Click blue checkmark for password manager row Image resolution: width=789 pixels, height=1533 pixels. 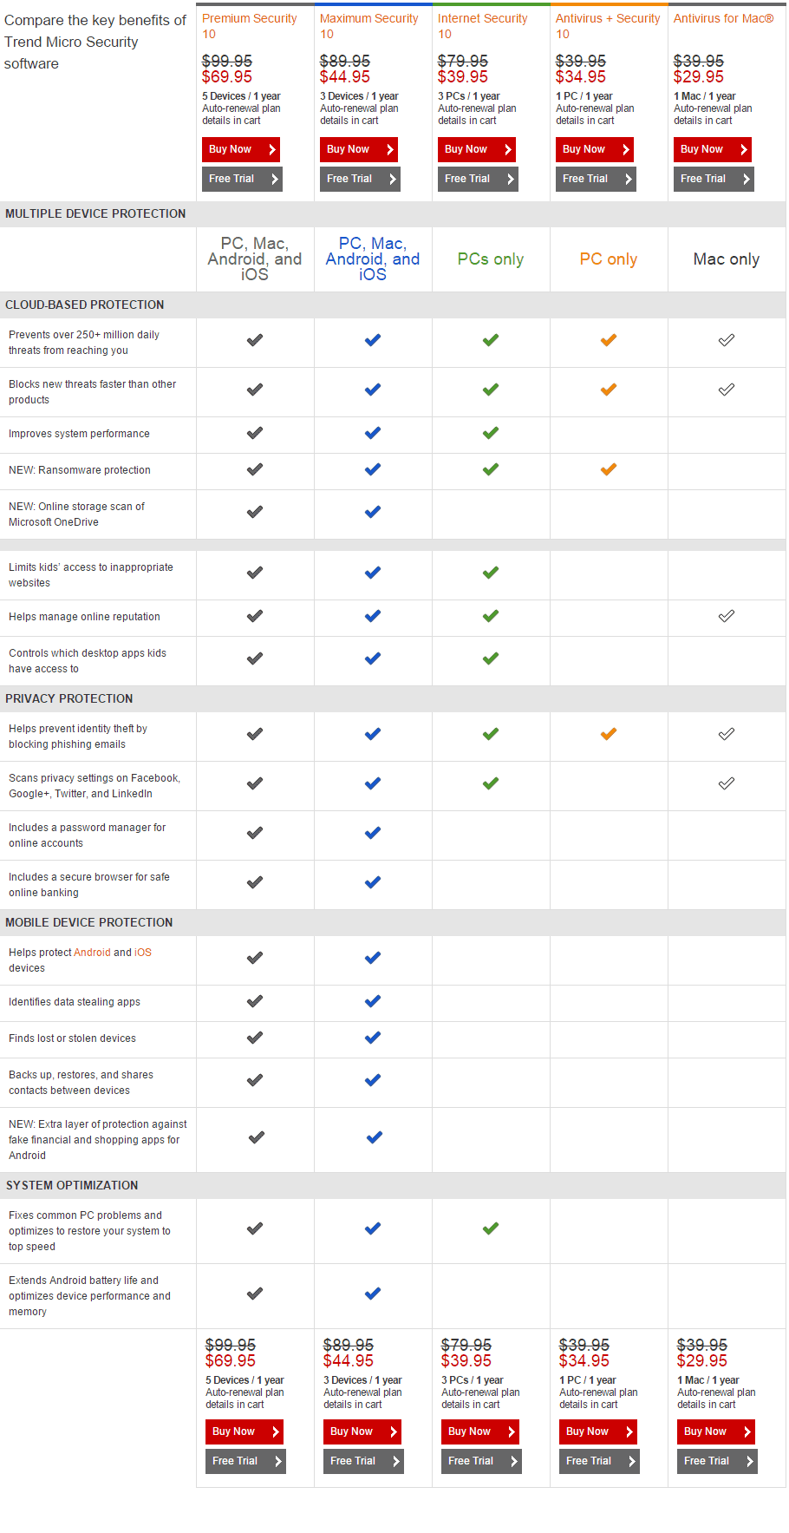(373, 833)
